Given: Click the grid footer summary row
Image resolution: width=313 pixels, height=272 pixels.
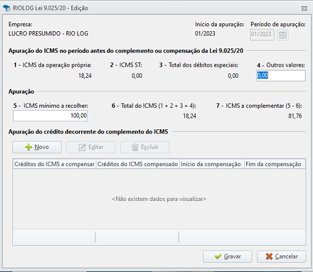Looking at the screenshot, I should pos(159,237).
